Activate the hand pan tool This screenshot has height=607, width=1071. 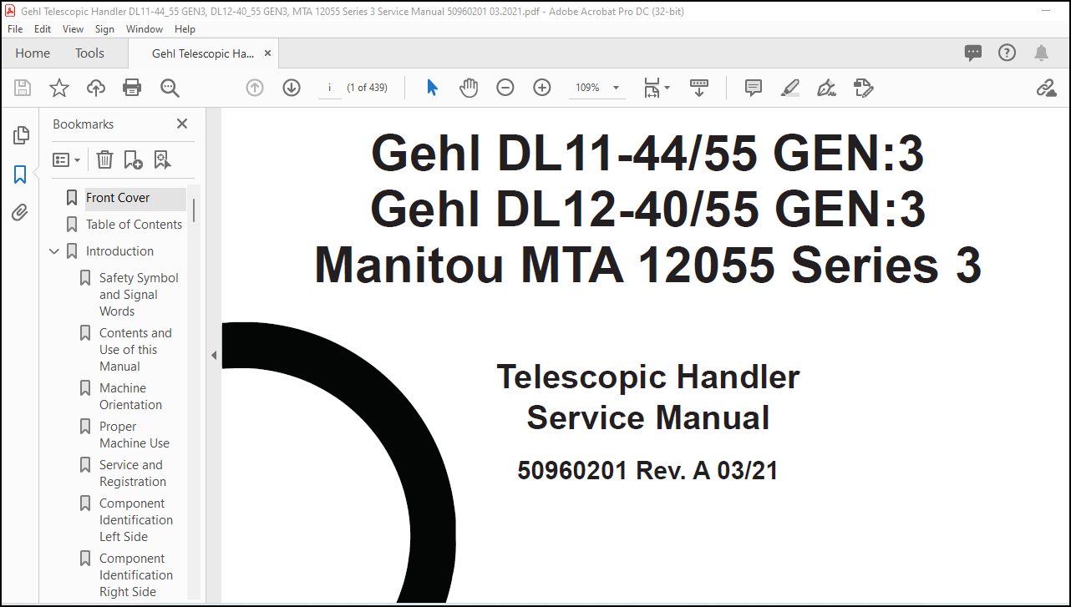(469, 88)
